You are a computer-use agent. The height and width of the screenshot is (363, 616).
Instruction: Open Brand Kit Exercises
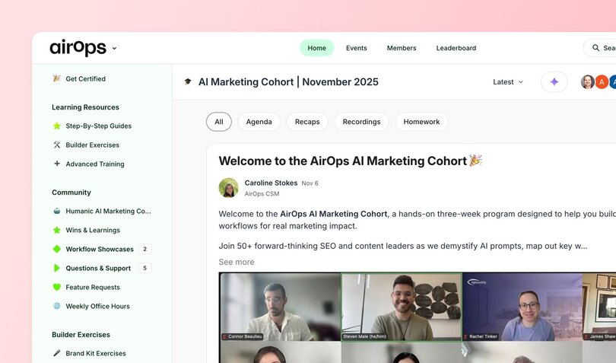[x=96, y=353]
